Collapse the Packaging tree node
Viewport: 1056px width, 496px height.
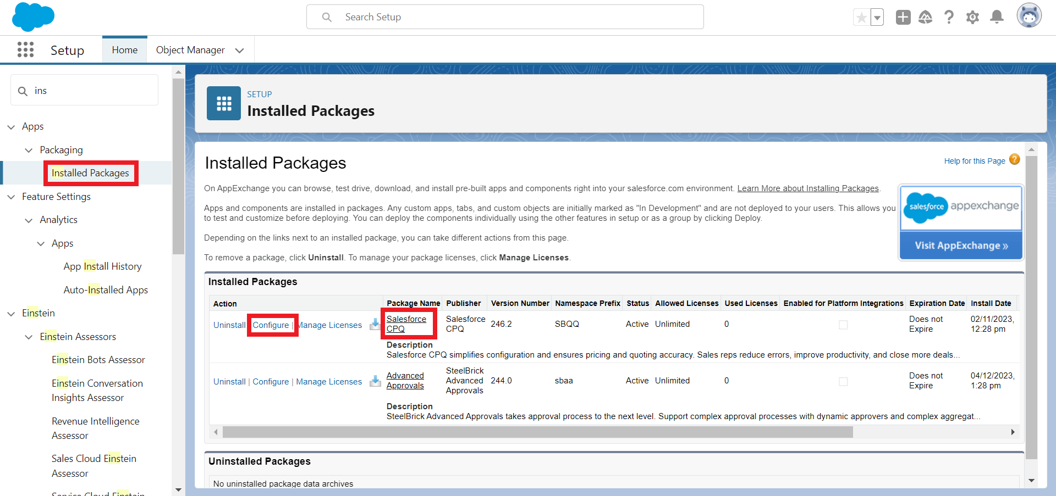coord(29,150)
